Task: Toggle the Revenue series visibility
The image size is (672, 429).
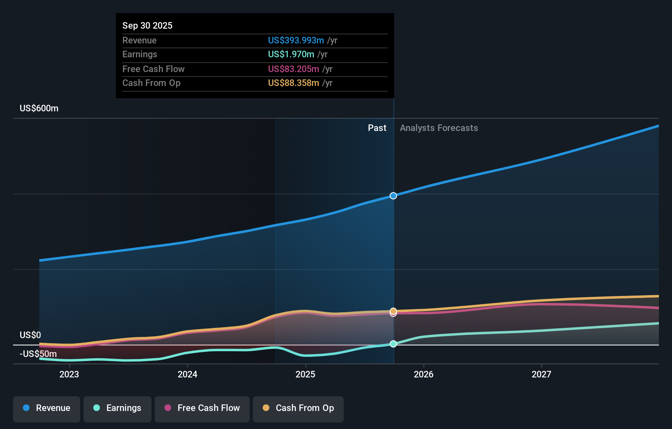Action: [x=46, y=409]
